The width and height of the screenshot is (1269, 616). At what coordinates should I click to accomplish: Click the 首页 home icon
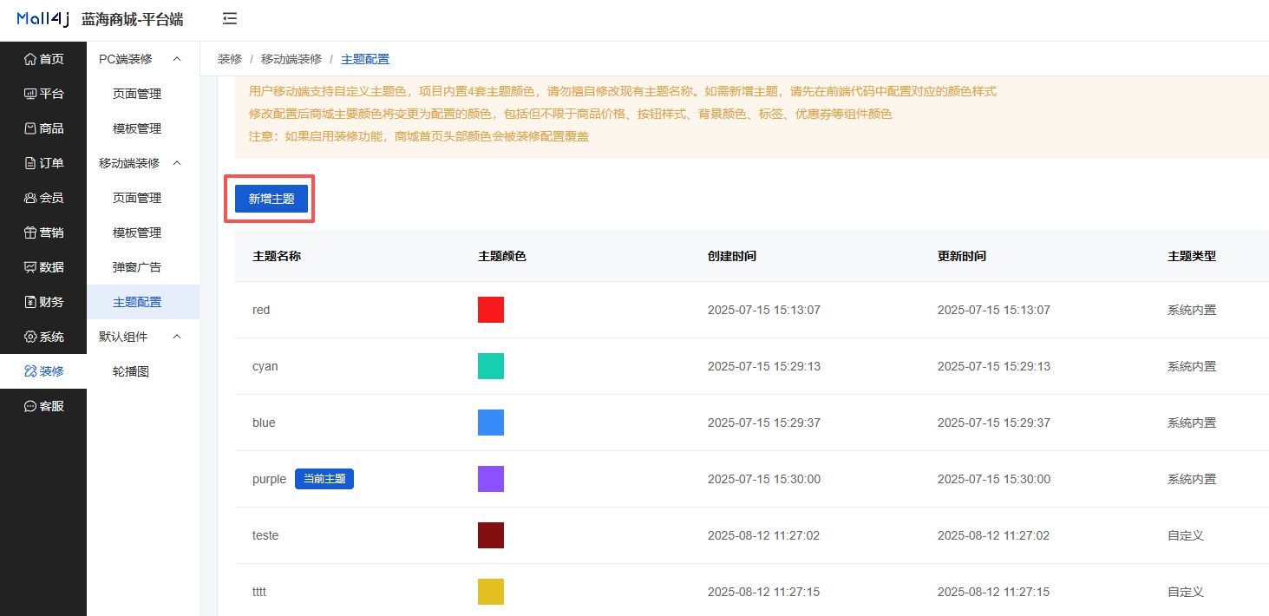(30, 59)
